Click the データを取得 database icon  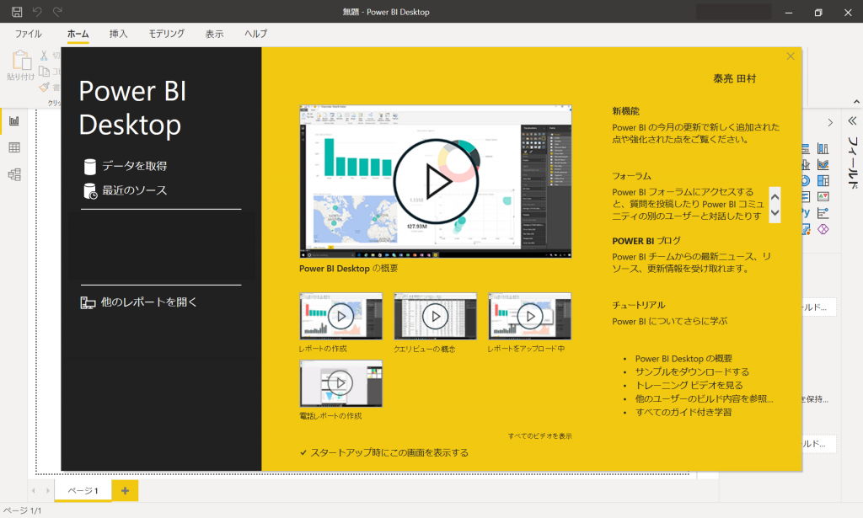pyautogui.click(x=89, y=166)
